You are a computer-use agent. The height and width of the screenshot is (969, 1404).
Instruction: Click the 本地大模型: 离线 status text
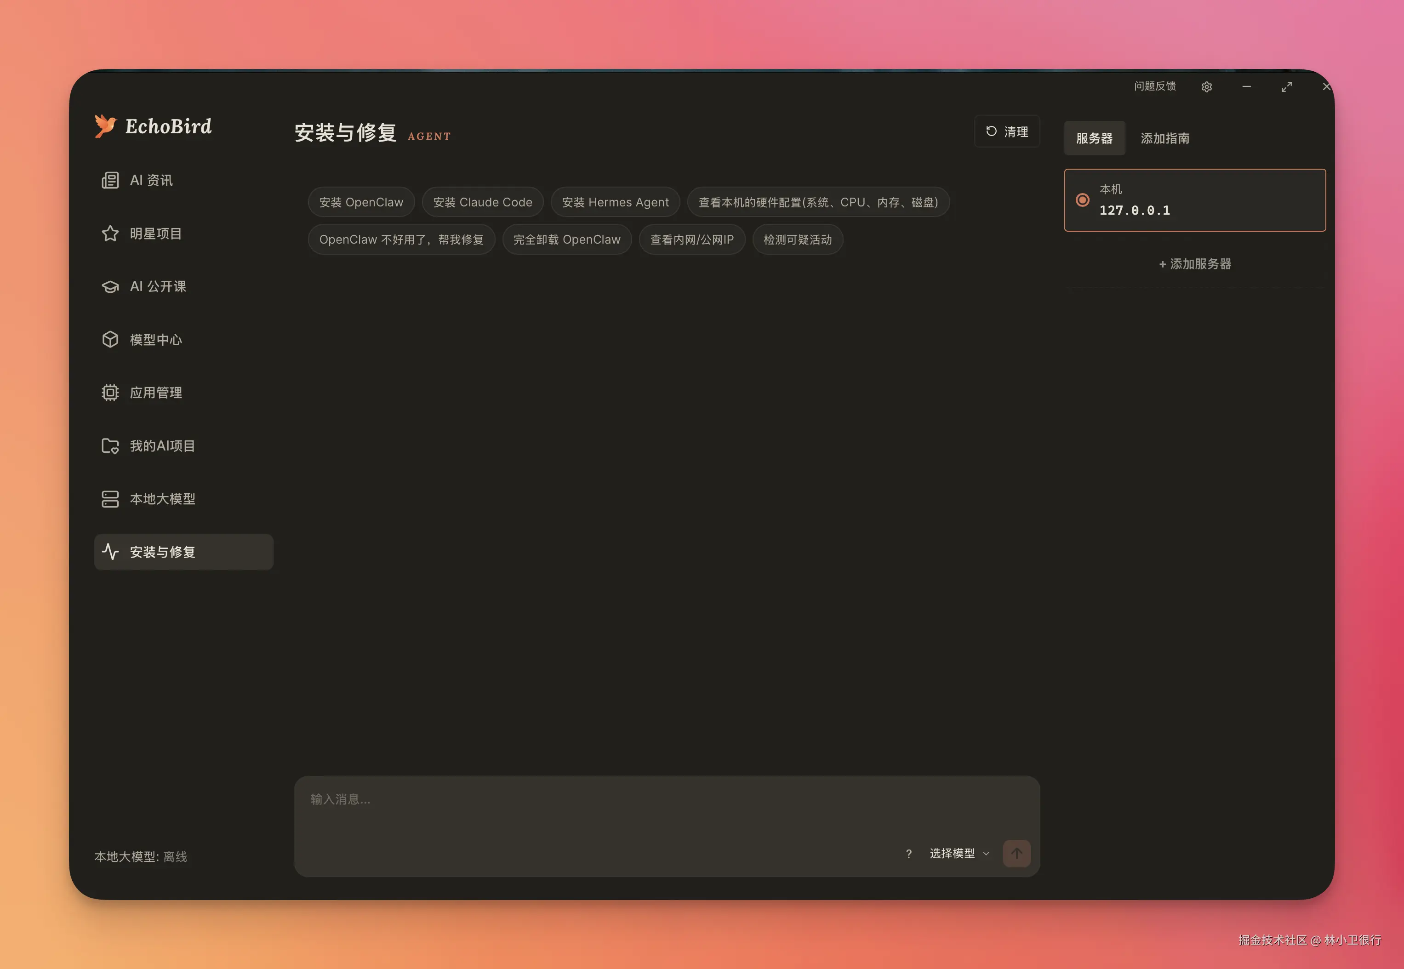141,857
